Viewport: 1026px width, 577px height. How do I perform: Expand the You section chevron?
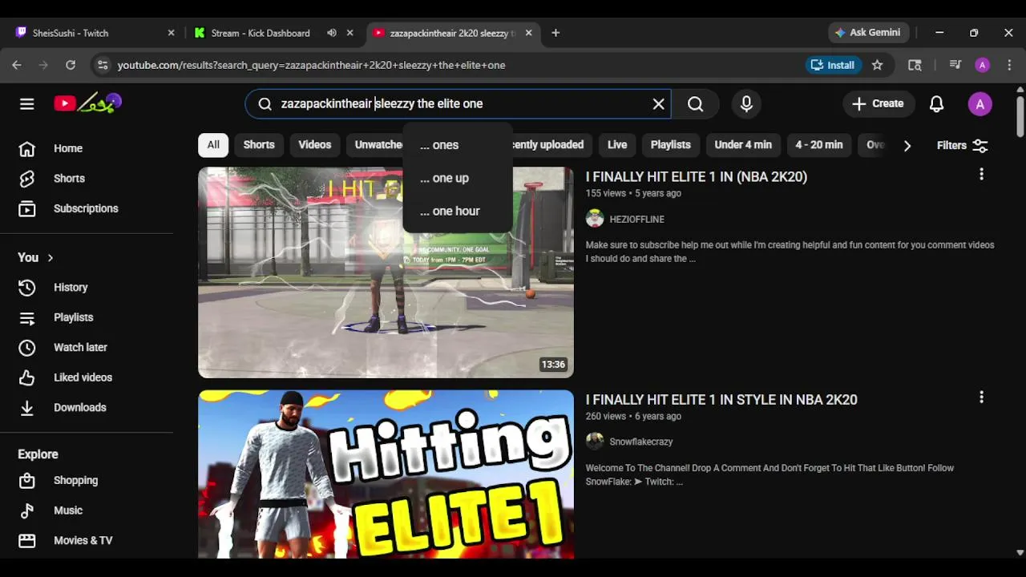click(x=50, y=257)
